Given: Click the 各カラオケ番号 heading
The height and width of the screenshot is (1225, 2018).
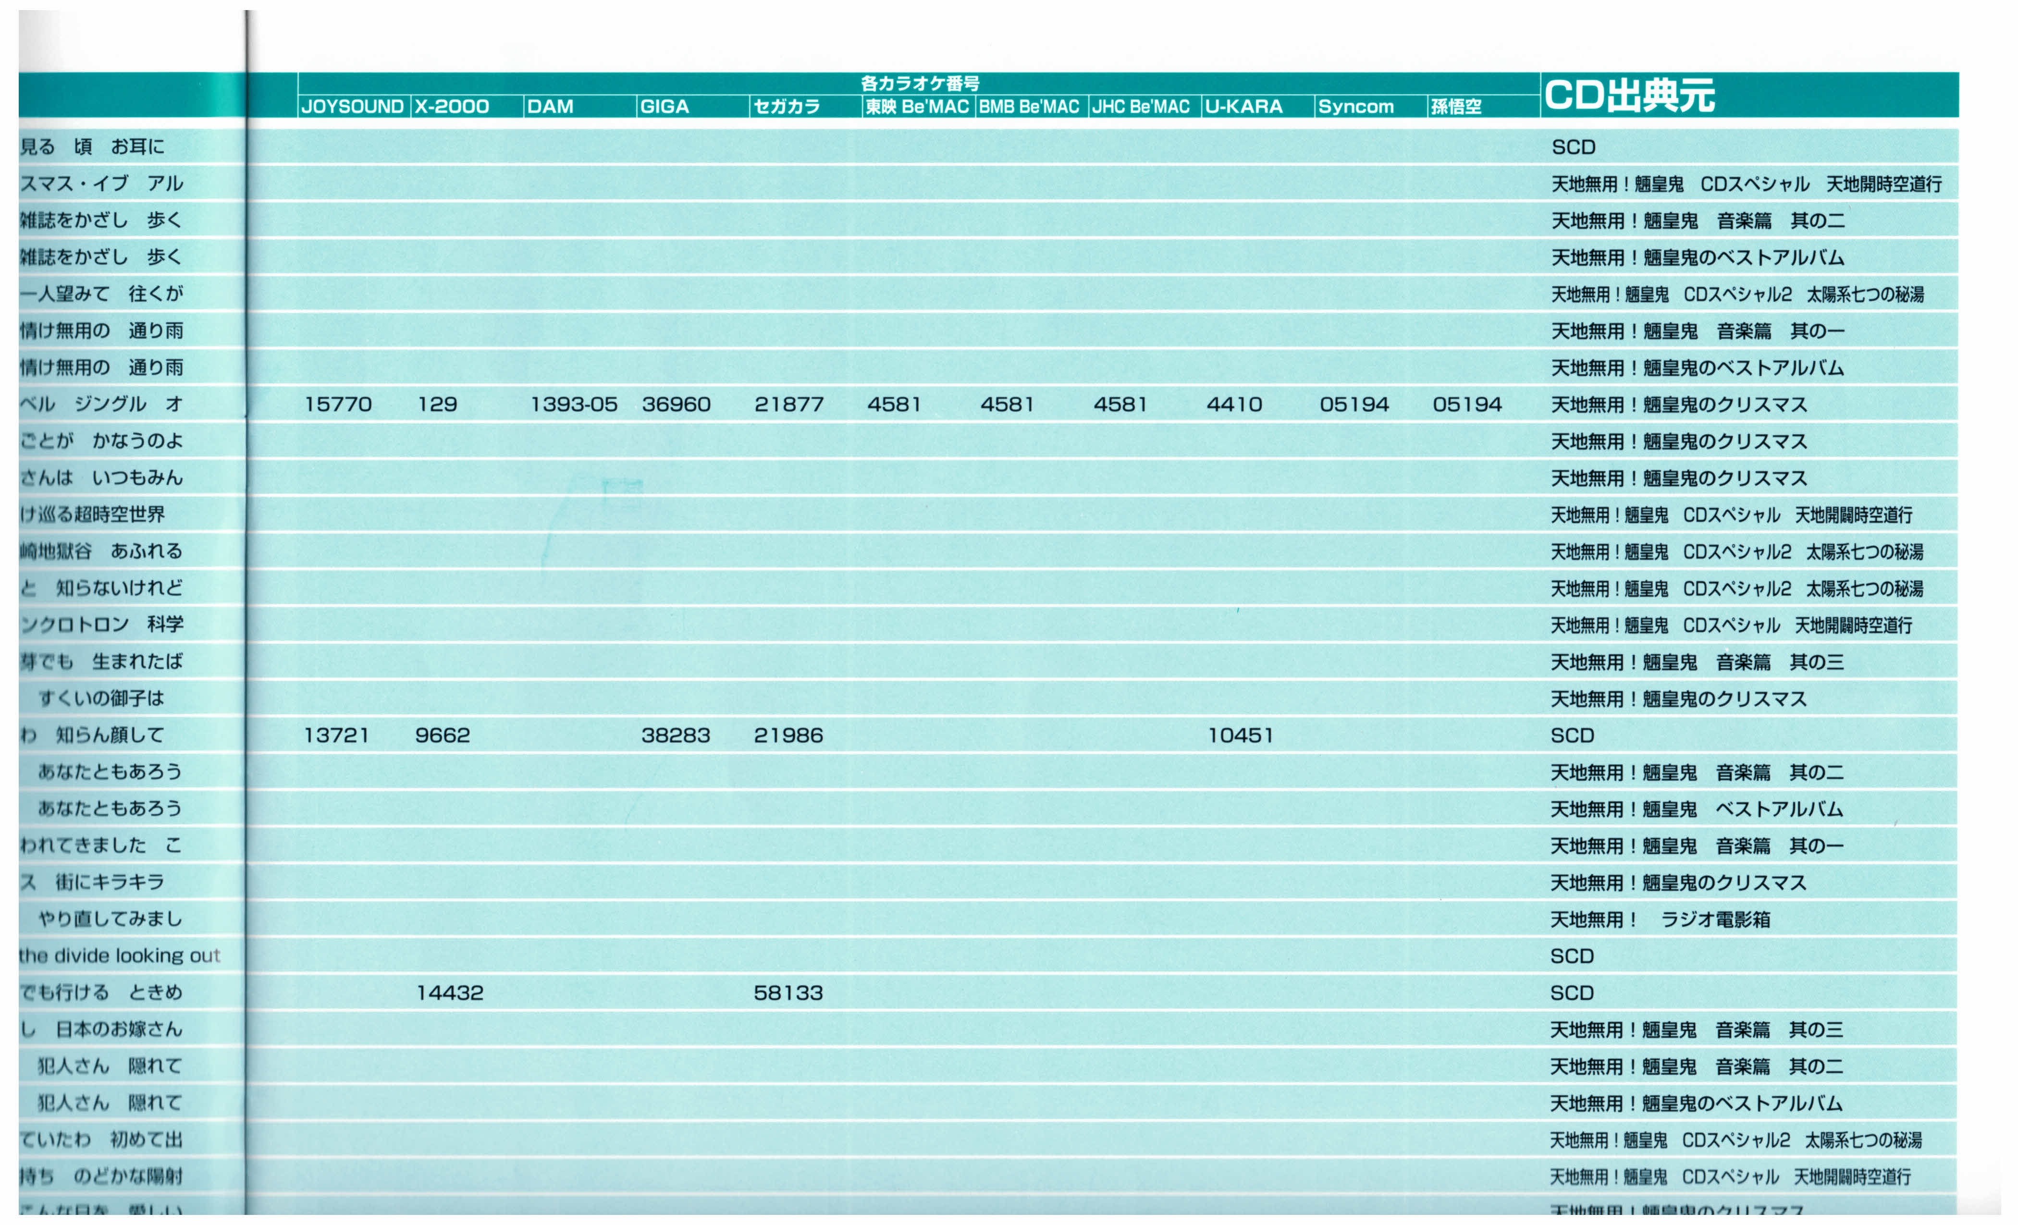Looking at the screenshot, I should pos(920,84).
